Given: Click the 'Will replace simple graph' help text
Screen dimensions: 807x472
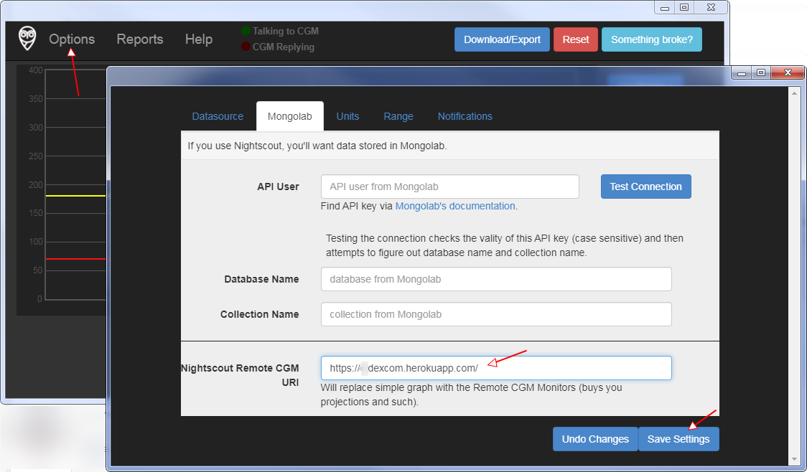Looking at the screenshot, I should coord(472,395).
